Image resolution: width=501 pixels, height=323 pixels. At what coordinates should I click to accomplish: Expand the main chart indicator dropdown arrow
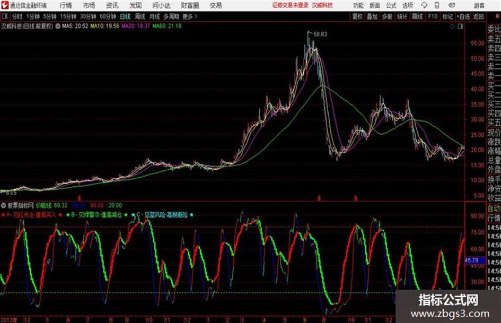click(58, 26)
